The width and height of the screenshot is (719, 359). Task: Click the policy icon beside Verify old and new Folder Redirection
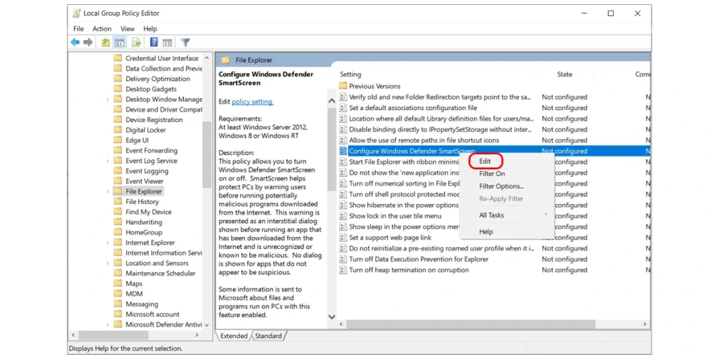tap(343, 97)
